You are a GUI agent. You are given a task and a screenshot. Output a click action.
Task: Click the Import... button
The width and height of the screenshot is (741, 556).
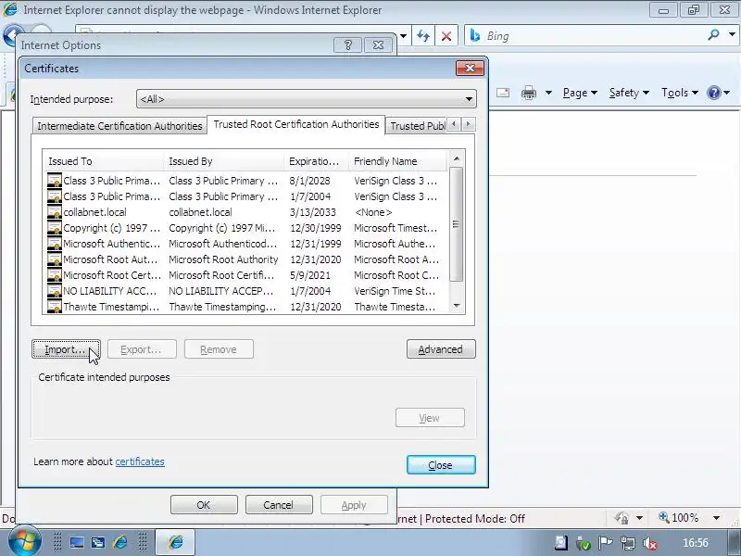[66, 349]
